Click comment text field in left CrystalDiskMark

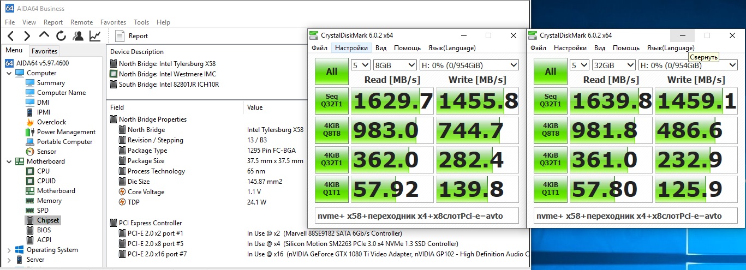click(x=417, y=216)
